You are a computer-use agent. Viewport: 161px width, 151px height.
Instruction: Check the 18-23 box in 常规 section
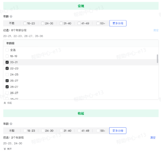click(x=25, y=23)
